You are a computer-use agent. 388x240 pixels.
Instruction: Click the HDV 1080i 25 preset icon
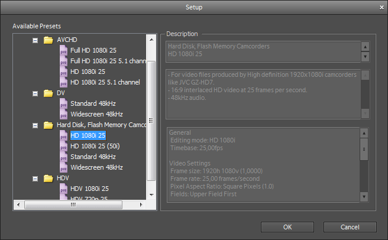(64, 189)
